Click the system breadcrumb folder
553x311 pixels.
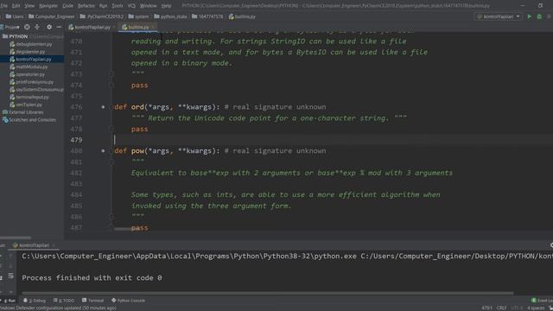click(x=138, y=16)
